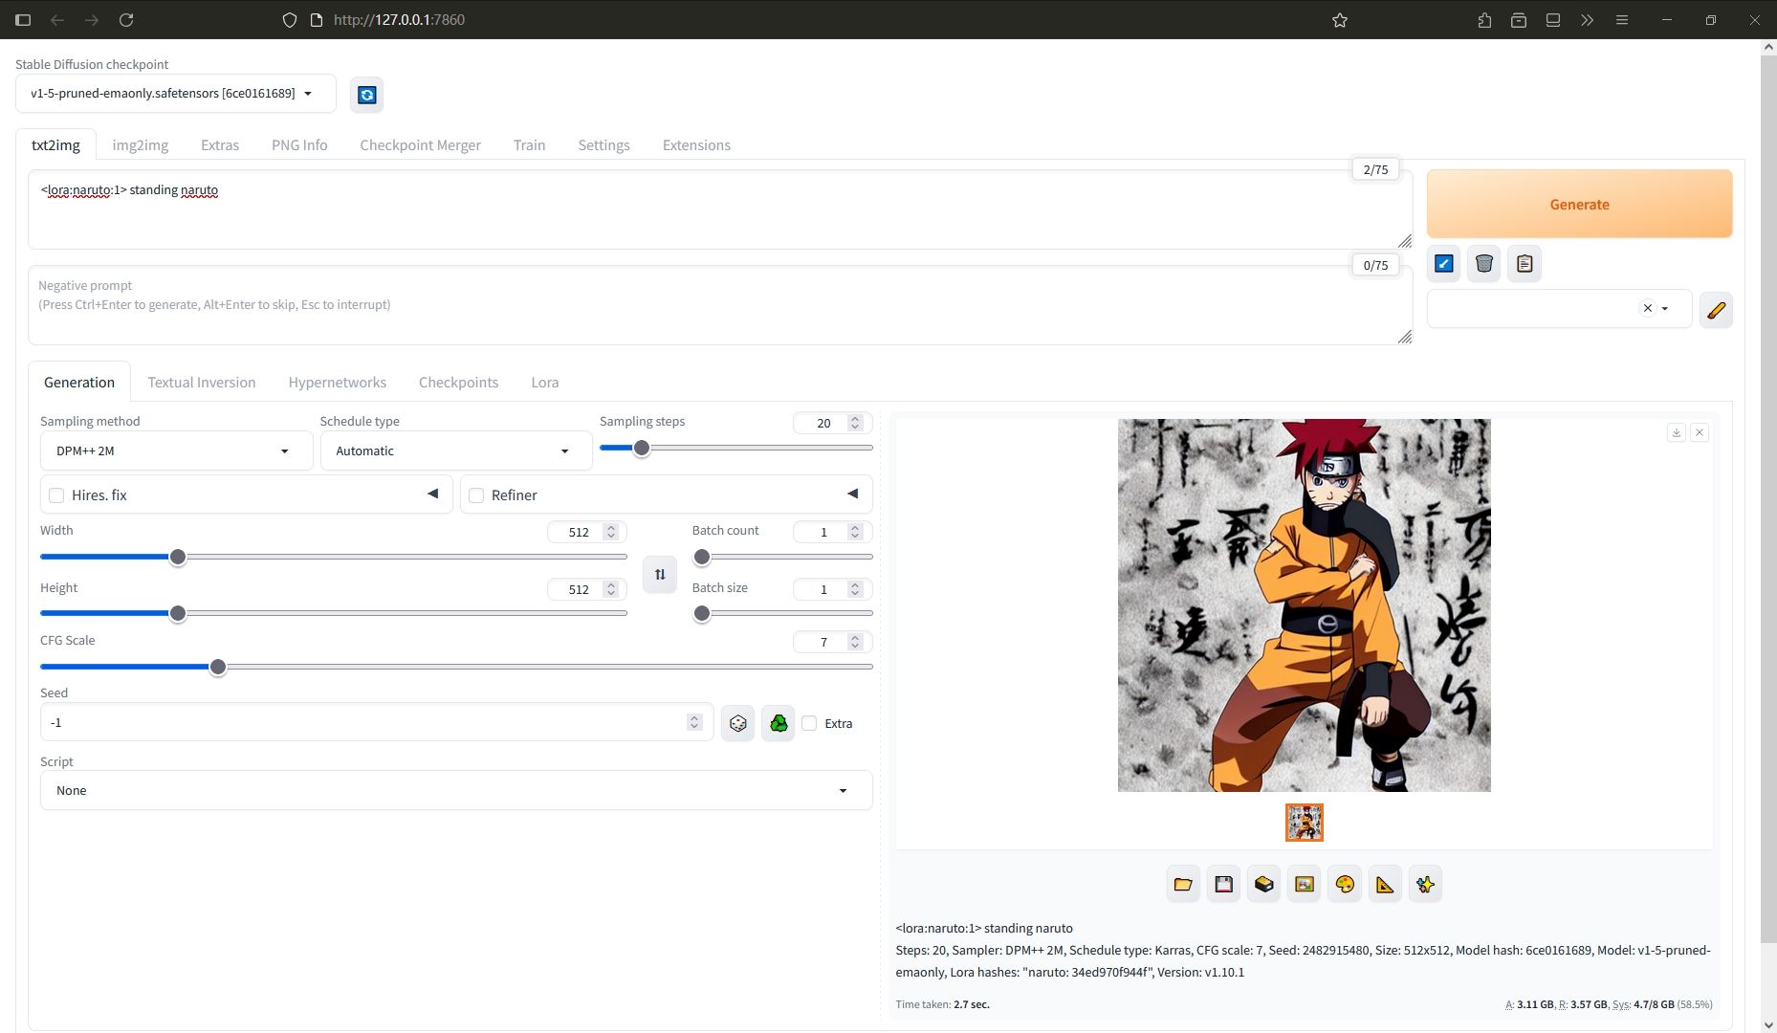Click the Height slider
The image size is (1777, 1033).
click(334, 613)
